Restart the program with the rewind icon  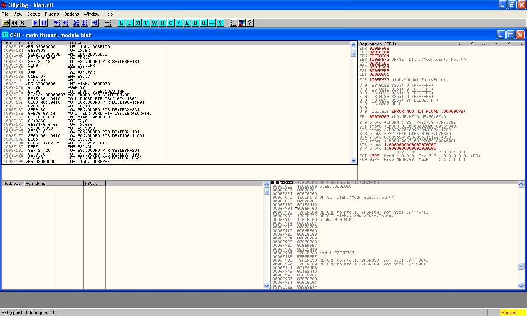tap(14, 23)
